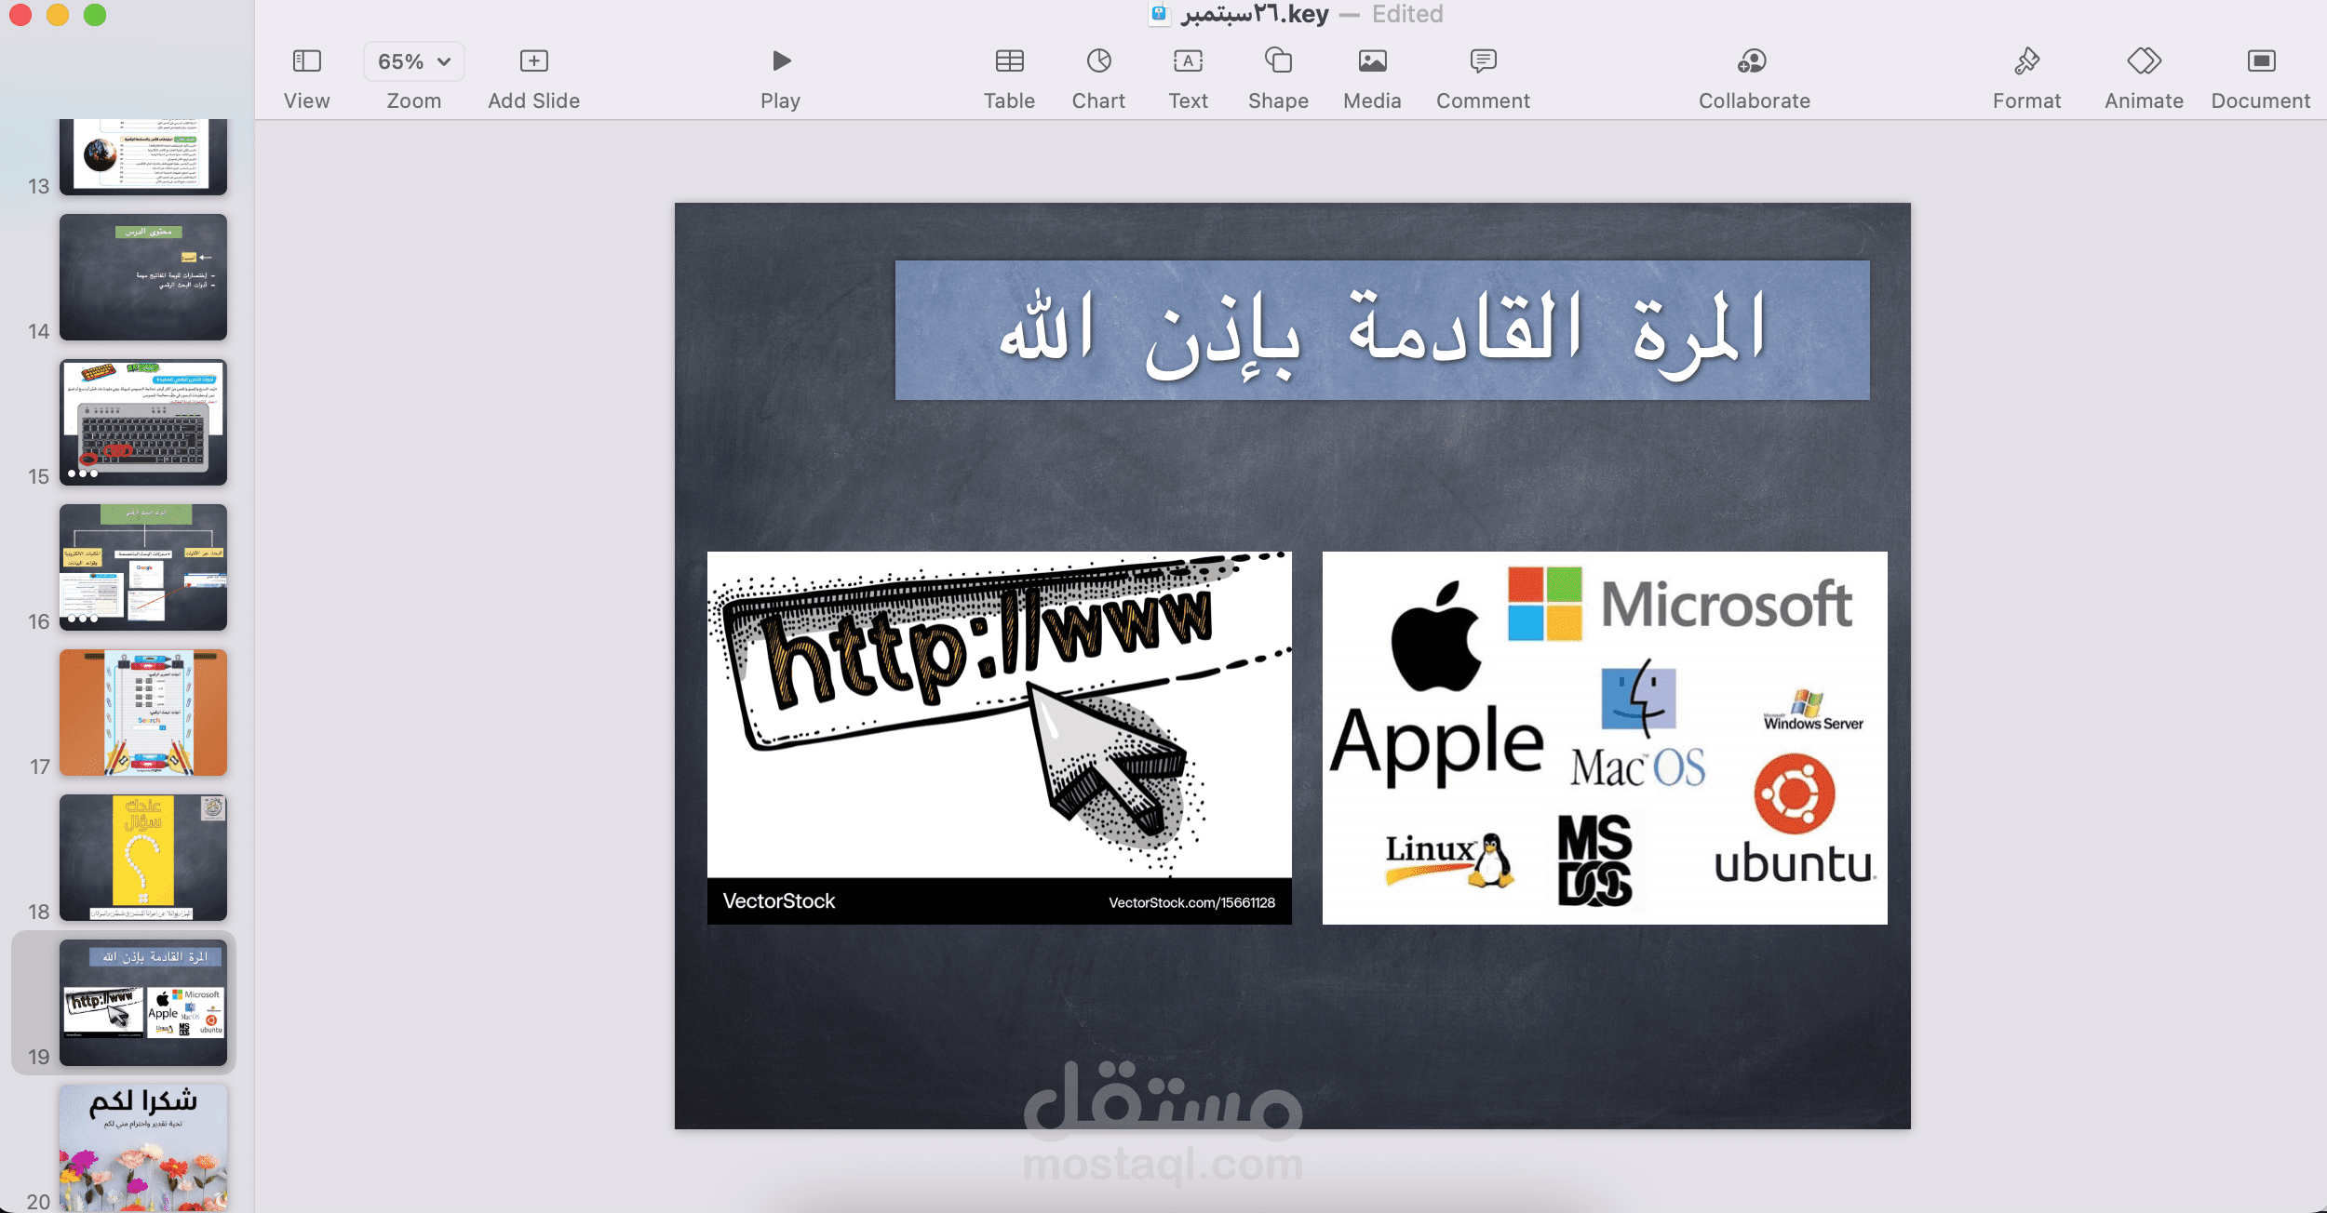Click the View sidebar icon
Viewport: 2327px width, 1213px height.
[x=306, y=61]
